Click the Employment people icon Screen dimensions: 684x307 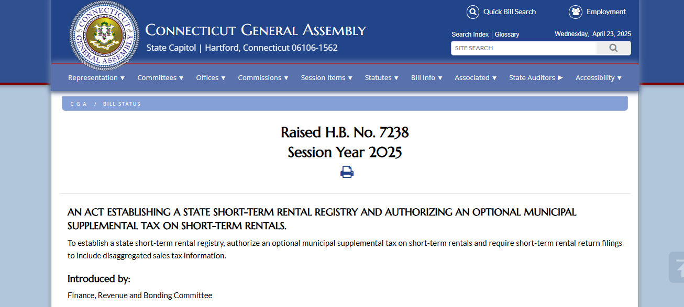pos(576,12)
